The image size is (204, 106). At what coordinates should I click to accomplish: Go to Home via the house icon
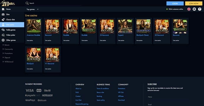point(3,9)
